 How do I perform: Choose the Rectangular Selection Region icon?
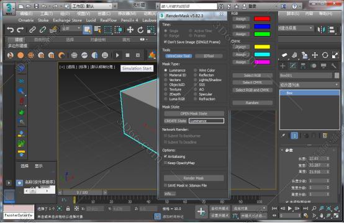click(x=108, y=30)
